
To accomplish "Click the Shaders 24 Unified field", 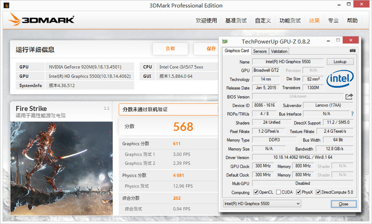I will [272, 122].
